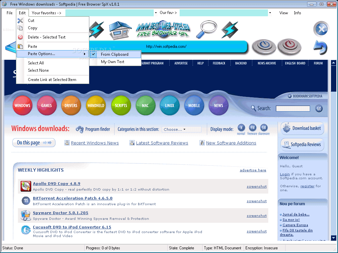
Task: Select From Clipboard checked option
Action: coord(115,54)
